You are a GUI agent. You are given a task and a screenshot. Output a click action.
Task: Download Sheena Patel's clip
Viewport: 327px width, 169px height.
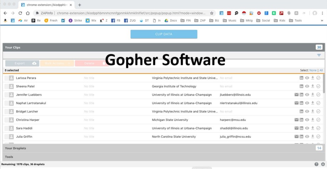point(313,86)
